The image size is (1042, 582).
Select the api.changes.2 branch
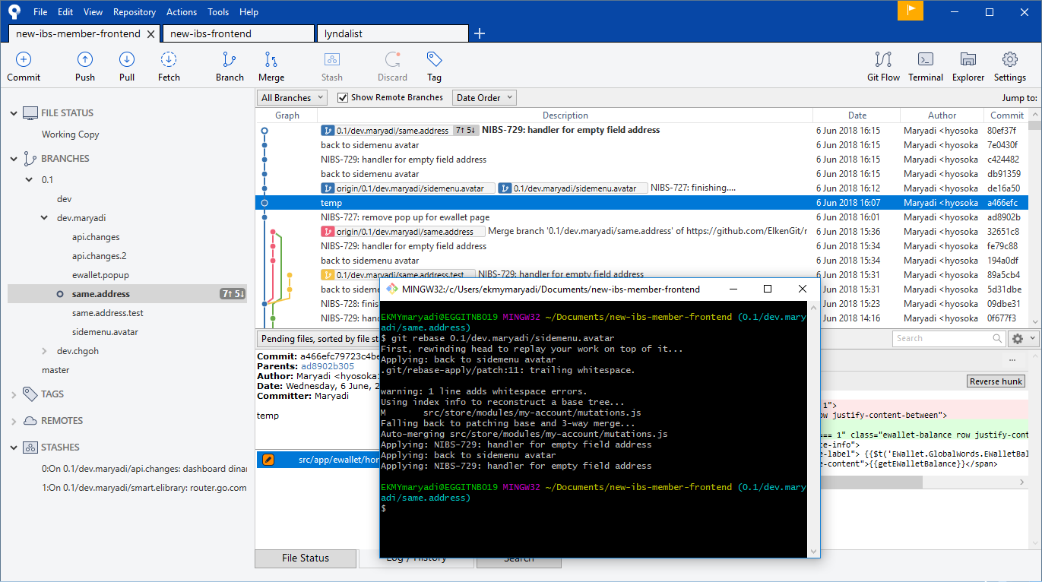(100, 256)
